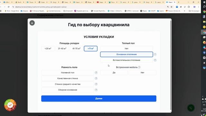Screen dimensions: 206x116
Task: Select area option 41-70 м²
Action: click(x=76, y=49)
